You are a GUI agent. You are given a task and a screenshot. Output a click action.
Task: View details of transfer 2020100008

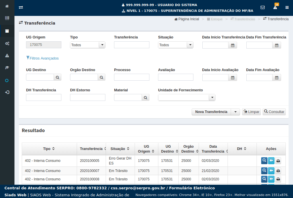[264, 179]
